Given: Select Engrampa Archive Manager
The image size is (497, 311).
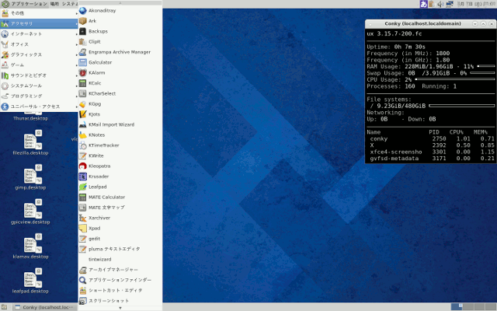Looking at the screenshot, I should 119,52.
